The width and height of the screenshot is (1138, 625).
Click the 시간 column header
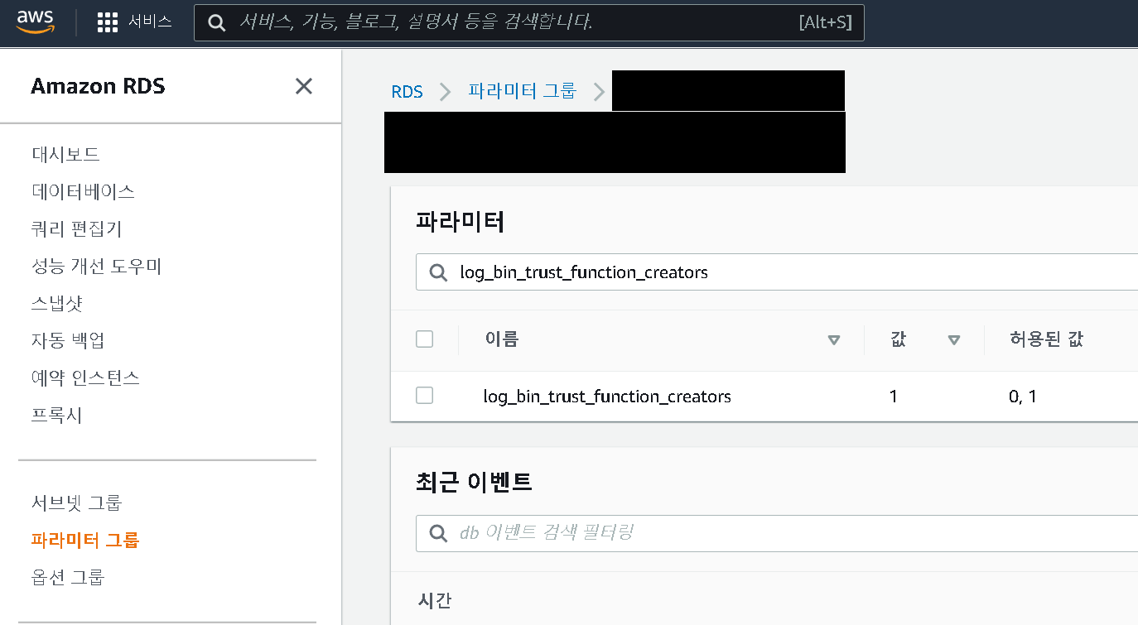(434, 600)
